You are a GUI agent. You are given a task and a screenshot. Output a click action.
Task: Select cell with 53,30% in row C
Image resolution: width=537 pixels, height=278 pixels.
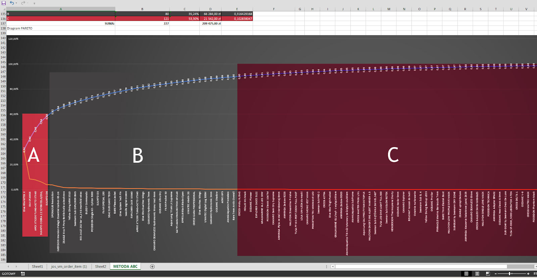[x=185, y=19]
